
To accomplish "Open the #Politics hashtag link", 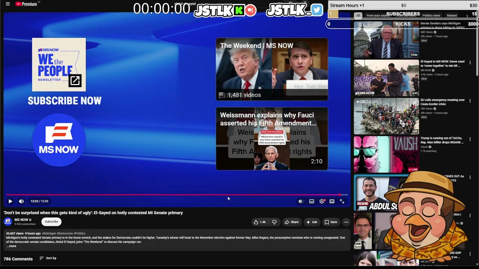I will [x=79, y=234].
